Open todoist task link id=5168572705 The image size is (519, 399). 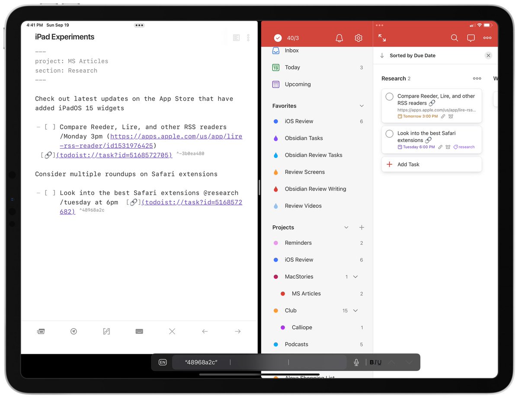(114, 155)
